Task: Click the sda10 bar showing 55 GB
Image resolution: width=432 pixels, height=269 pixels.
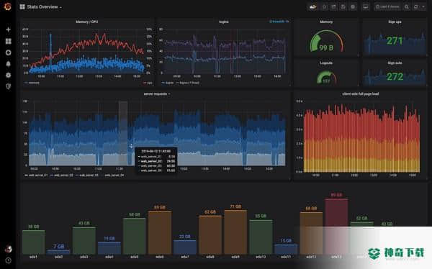Action: (x=261, y=237)
